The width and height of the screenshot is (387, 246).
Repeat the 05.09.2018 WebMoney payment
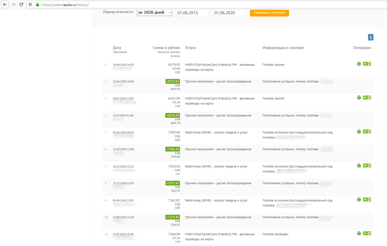367,199
